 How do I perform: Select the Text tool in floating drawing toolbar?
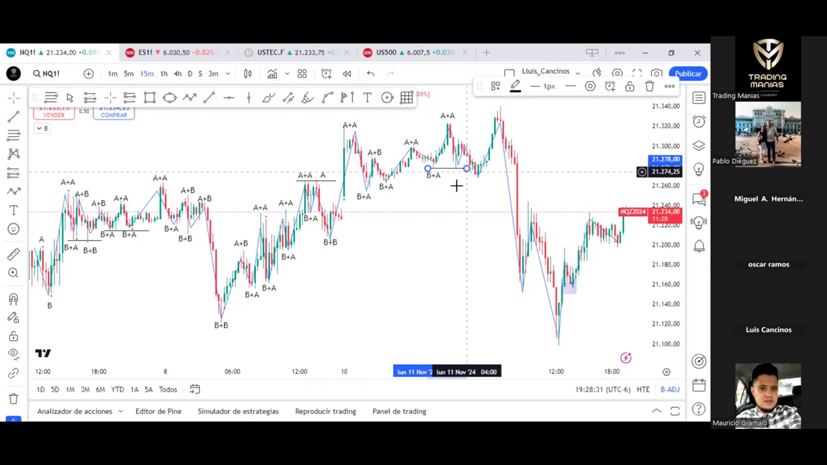coord(367,98)
